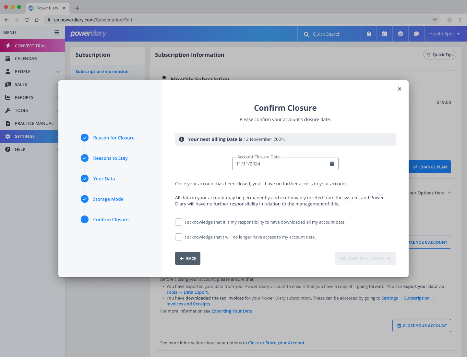Select Practice Manual in the sidebar

tap(34, 123)
